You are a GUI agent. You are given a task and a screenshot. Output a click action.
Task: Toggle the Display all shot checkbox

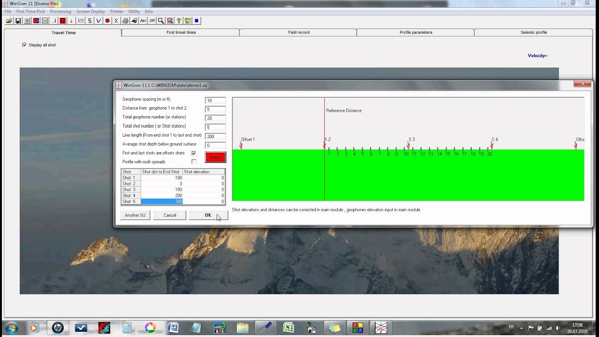(24, 45)
